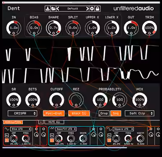Image resolution: width=162 pixels, height=157 pixels.
Task: Click the MUTE ALL button
Action: coord(54,122)
